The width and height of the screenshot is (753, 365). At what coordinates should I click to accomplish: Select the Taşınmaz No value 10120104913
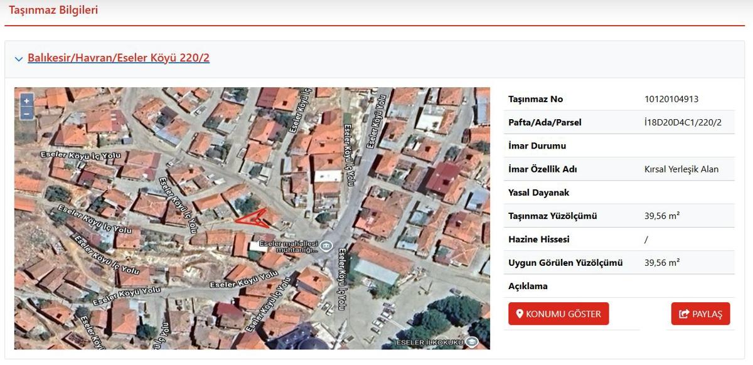[671, 99]
